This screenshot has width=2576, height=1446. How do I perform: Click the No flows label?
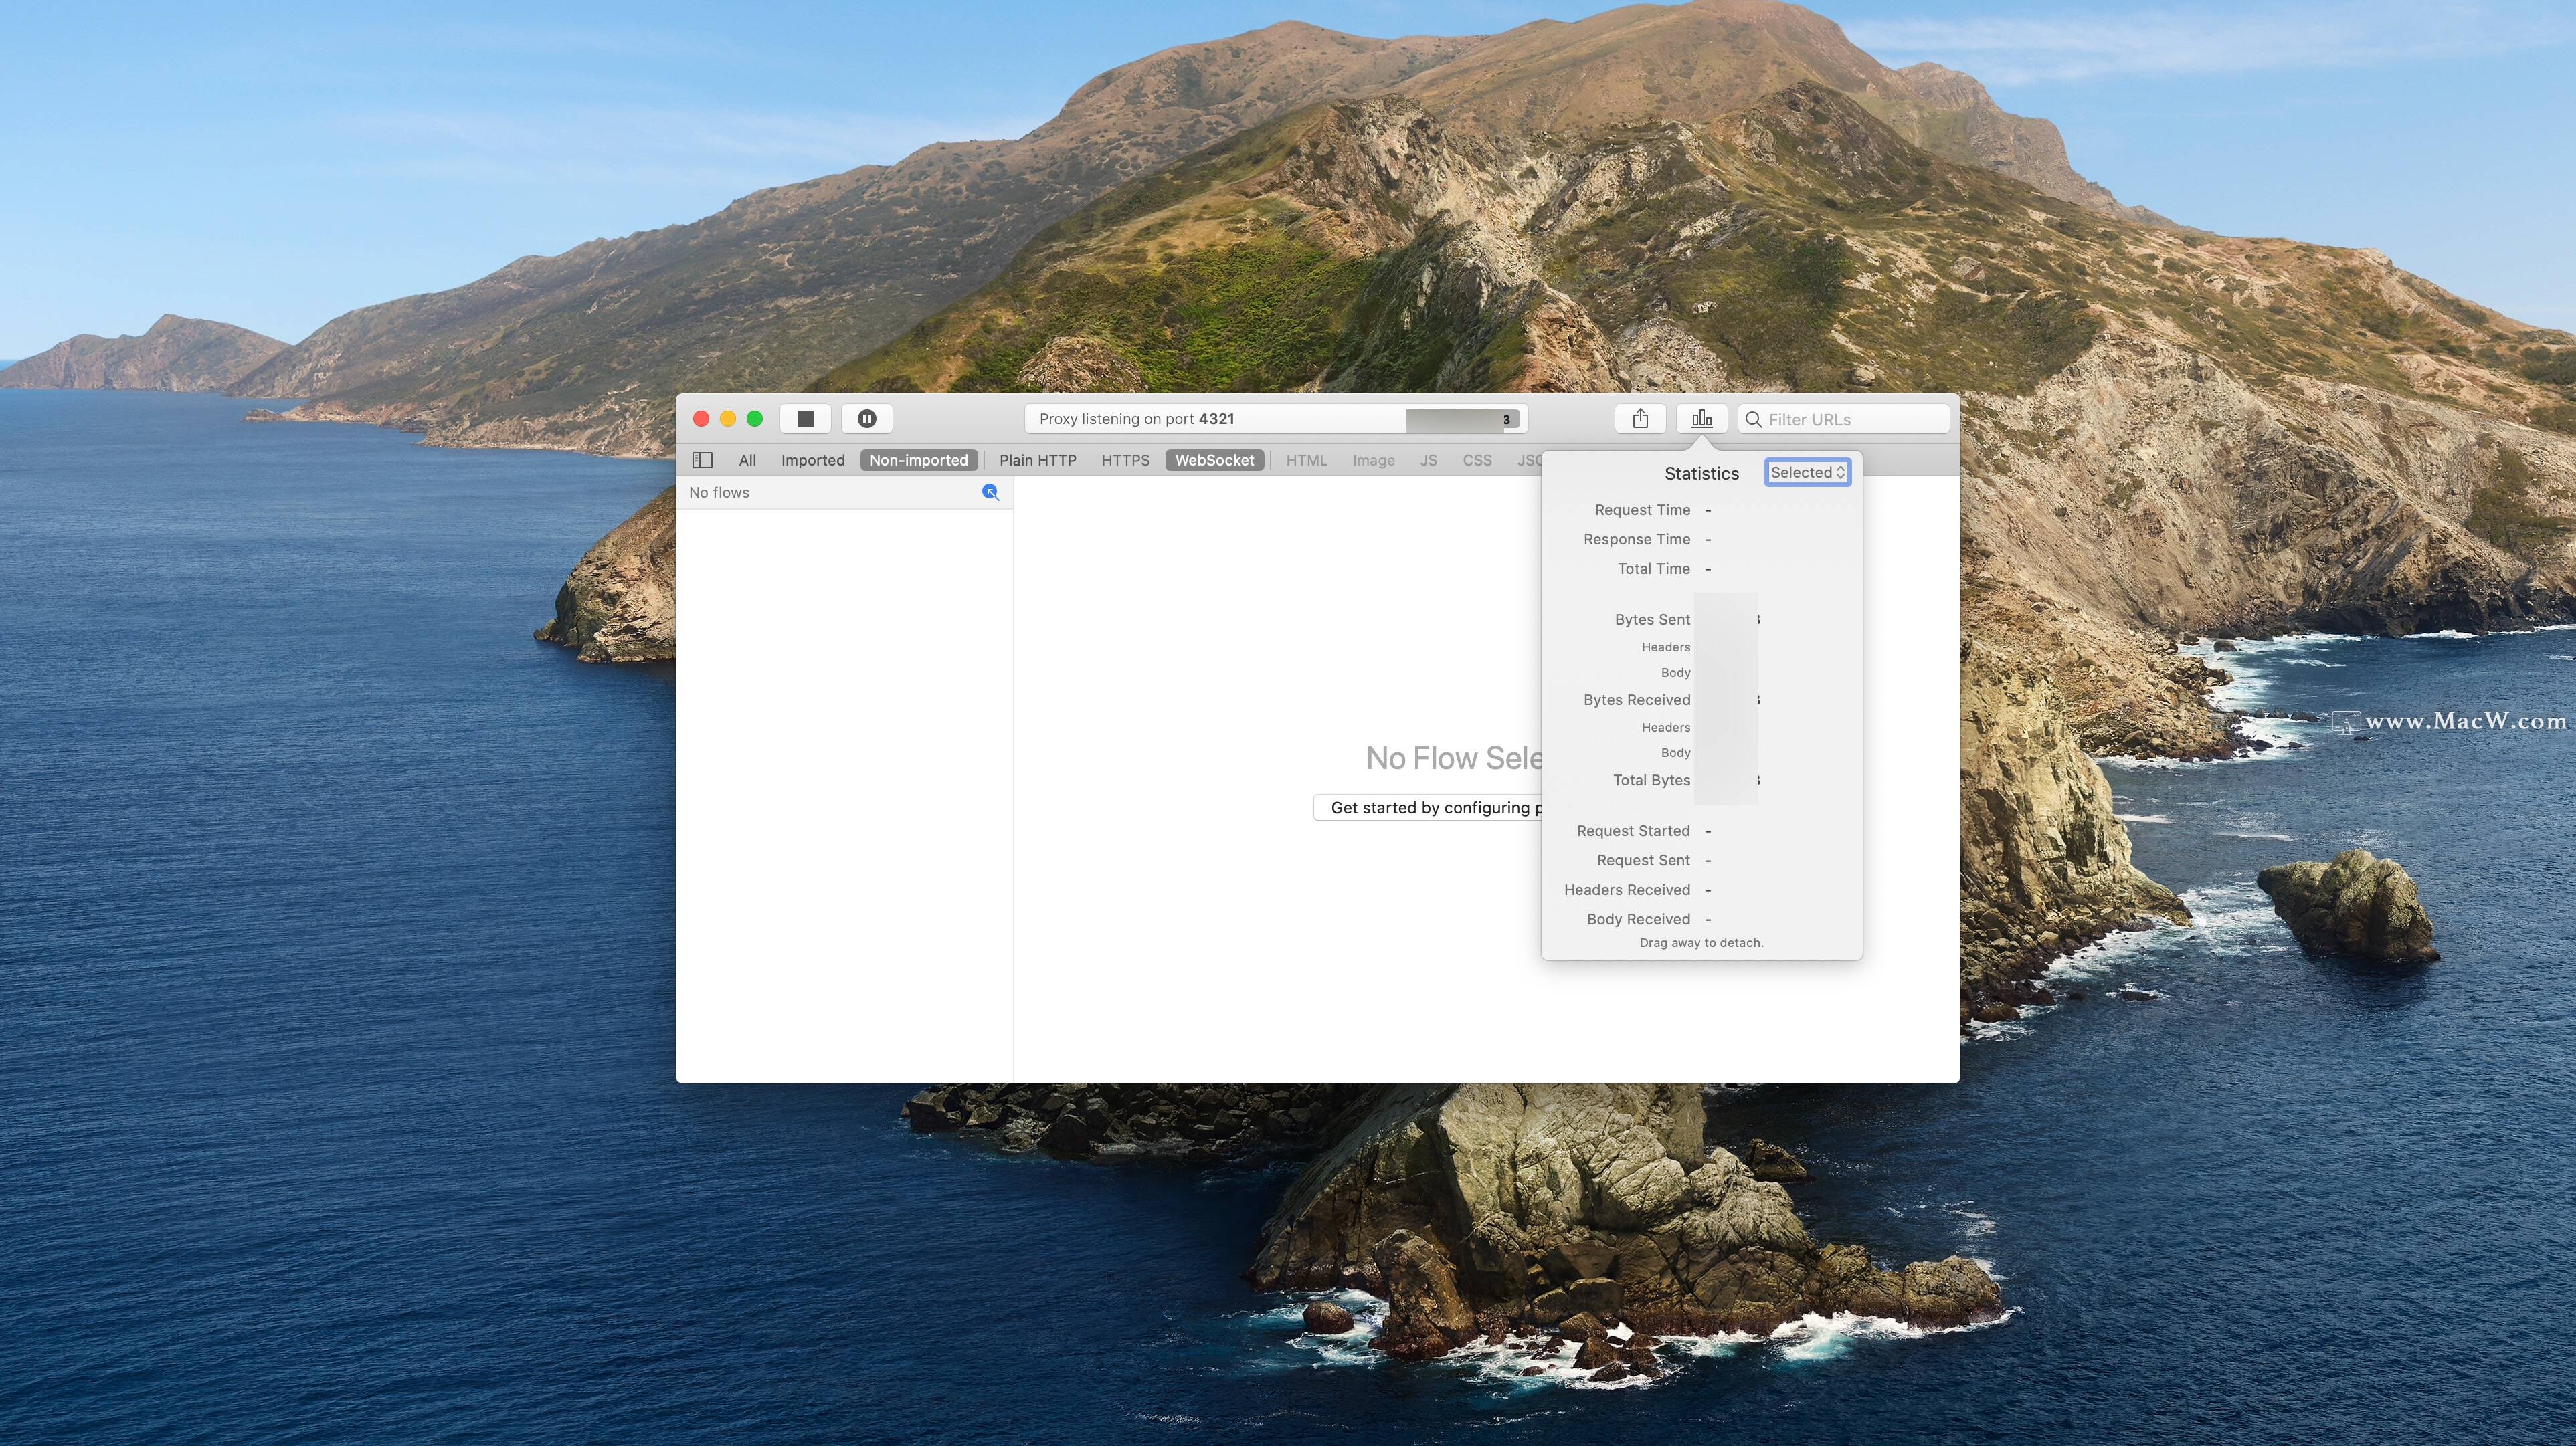pyautogui.click(x=719, y=493)
